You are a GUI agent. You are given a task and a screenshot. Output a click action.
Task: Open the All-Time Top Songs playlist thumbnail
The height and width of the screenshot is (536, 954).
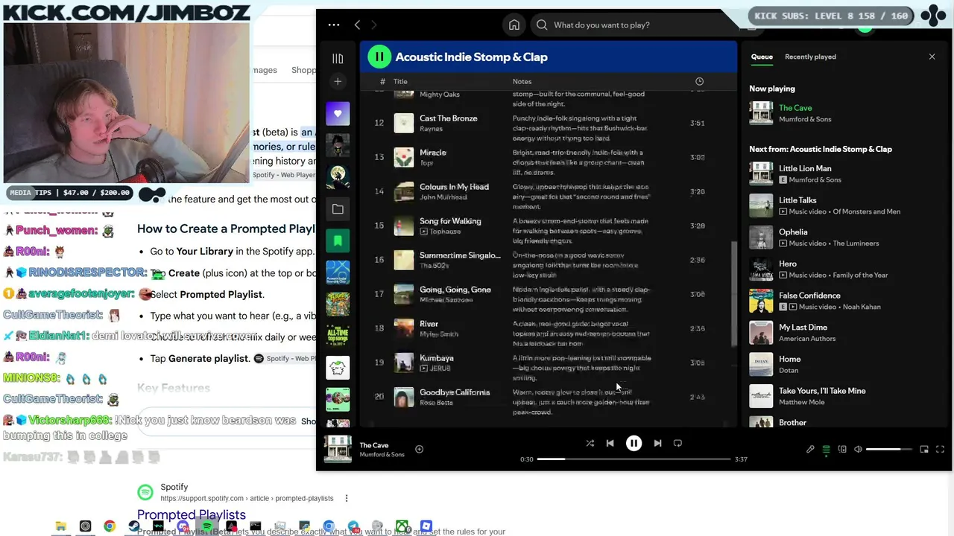[x=338, y=336]
